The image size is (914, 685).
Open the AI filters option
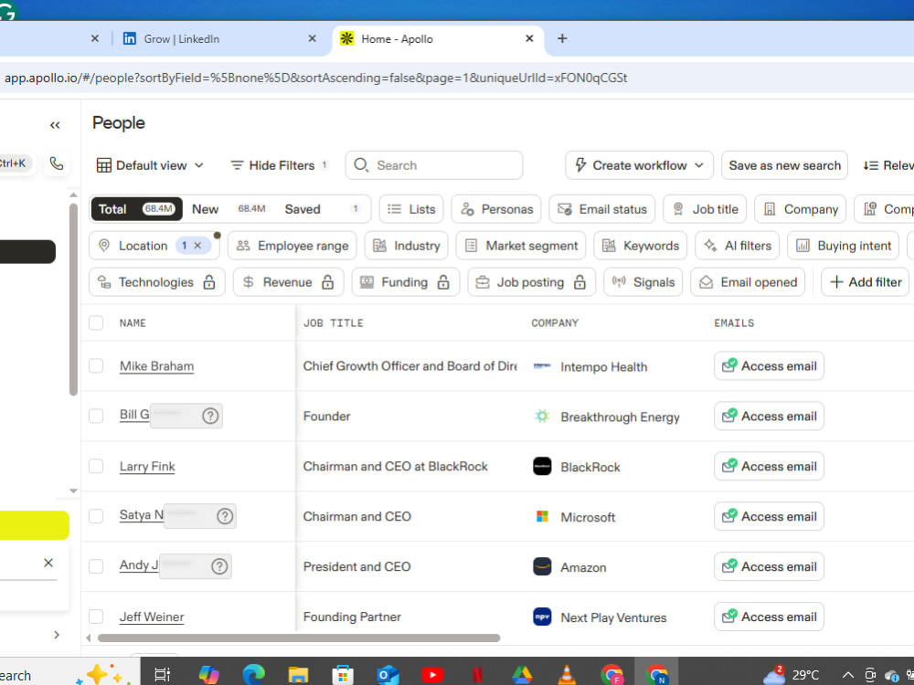[738, 246]
